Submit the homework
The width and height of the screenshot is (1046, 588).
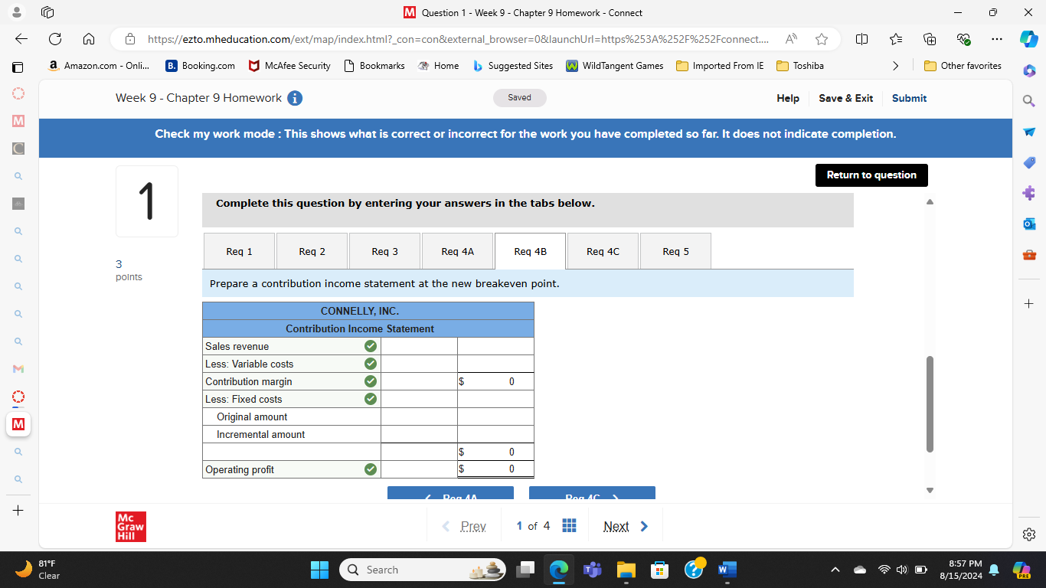pos(909,98)
